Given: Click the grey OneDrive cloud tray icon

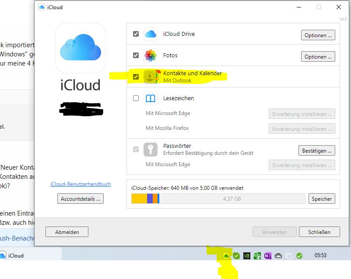Looking at the screenshot, I should pyautogui.click(x=278, y=255).
